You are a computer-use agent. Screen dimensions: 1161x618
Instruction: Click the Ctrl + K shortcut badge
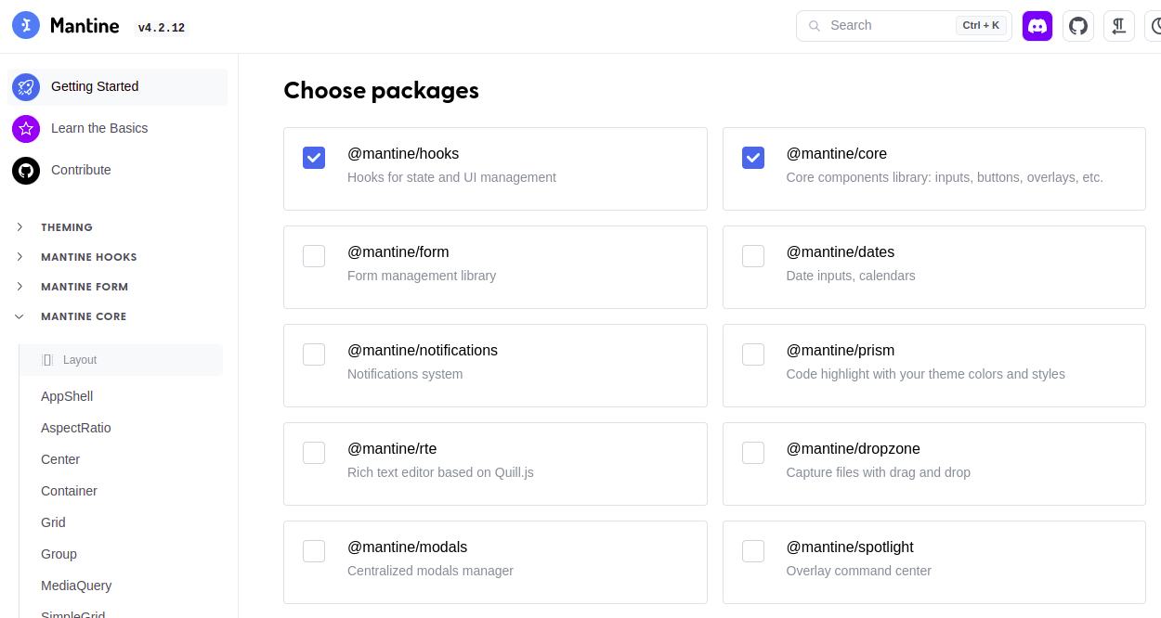[981, 26]
